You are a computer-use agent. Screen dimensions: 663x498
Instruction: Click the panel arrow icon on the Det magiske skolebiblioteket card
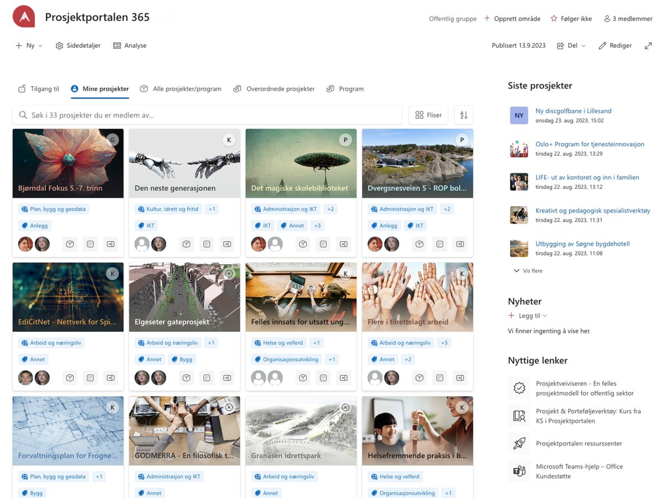[343, 244]
